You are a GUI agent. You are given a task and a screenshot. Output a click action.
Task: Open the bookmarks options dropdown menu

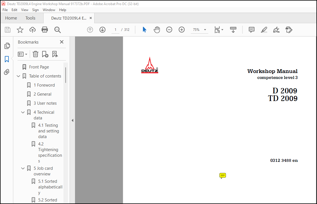tap(22, 54)
